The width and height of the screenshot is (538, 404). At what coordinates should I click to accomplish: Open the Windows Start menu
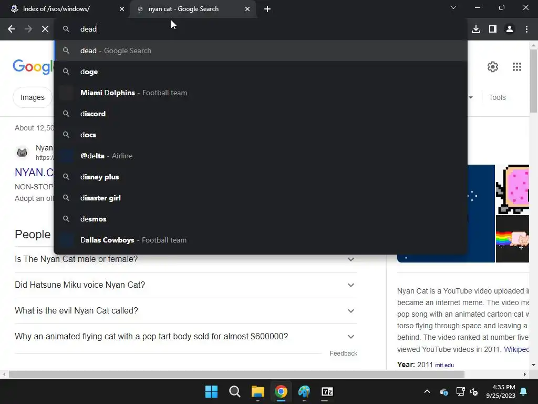coord(211,391)
